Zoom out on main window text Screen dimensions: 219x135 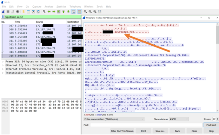click(90, 12)
